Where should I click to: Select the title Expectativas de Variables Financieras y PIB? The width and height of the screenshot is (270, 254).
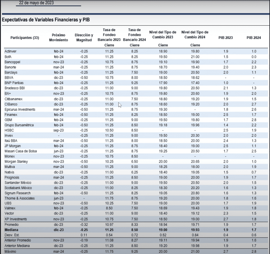[x=46, y=20]
